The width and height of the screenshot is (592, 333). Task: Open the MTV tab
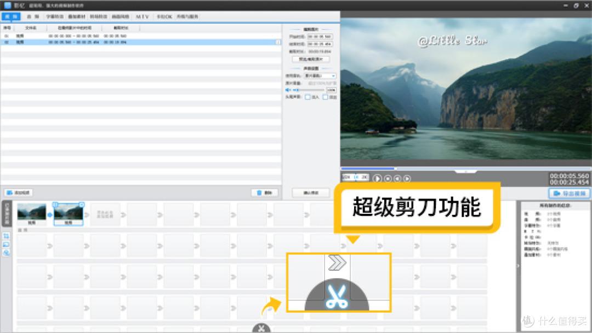tap(143, 16)
